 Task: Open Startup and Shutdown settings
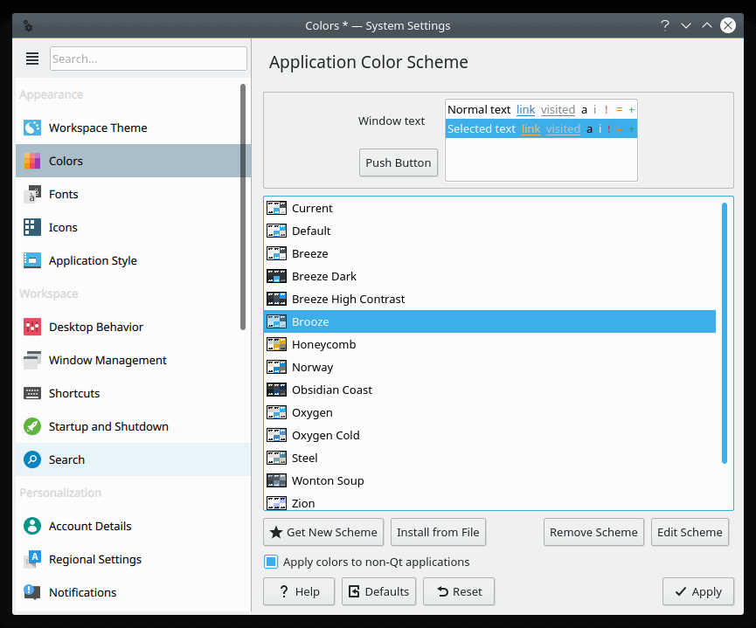tap(108, 426)
